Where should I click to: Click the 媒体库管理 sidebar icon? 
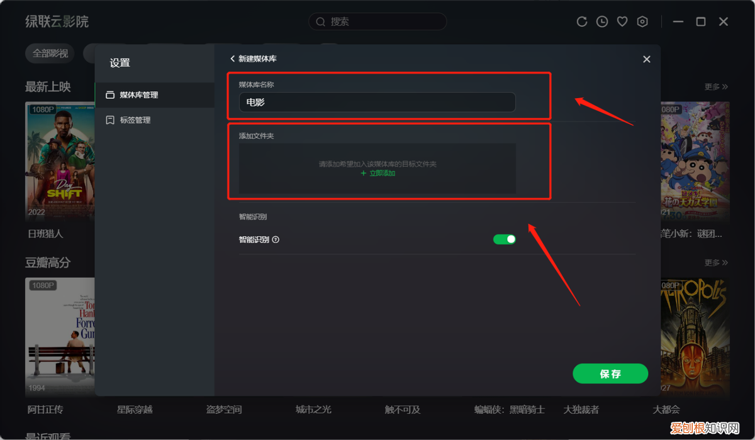point(109,95)
